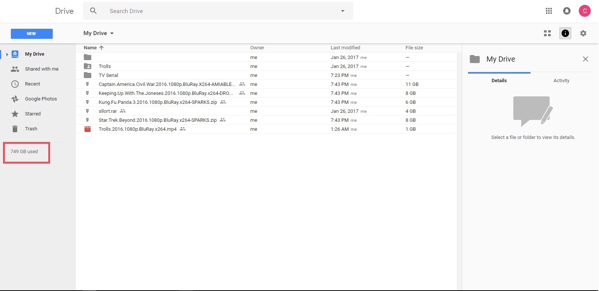Select the TV Serial folder name
The image size is (599, 291).
tap(109, 75)
